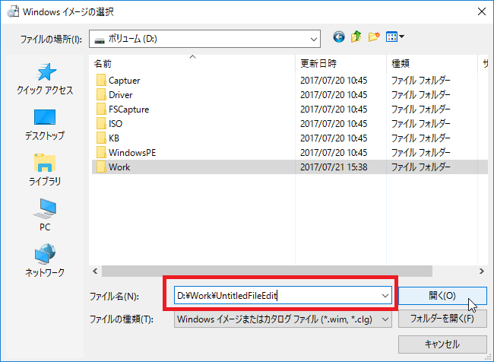Click the Work folder date 2017/07/21 15:38
Image resolution: width=494 pixels, height=362 pixels.
334,167
